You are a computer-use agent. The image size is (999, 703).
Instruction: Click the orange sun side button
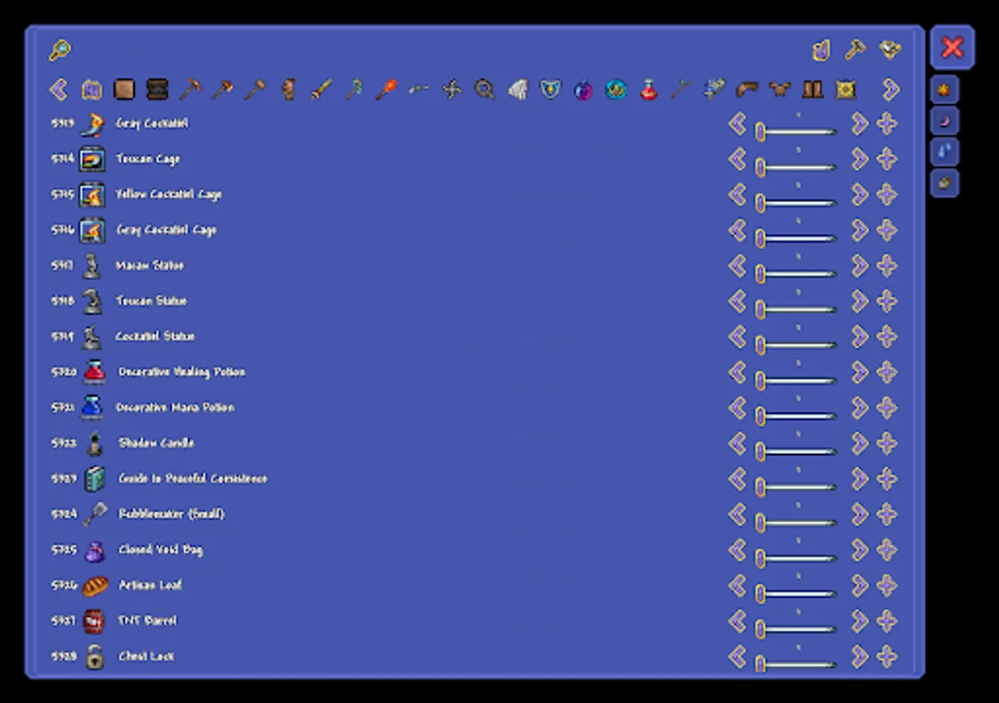(x=944, y=90)
